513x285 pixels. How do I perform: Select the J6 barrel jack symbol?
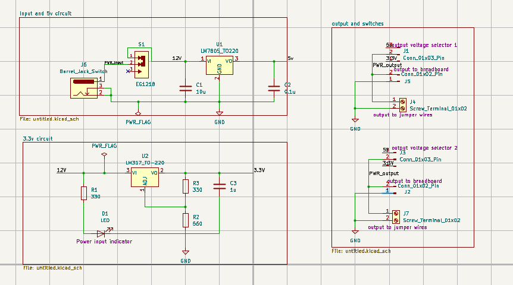tap(84, 88)
